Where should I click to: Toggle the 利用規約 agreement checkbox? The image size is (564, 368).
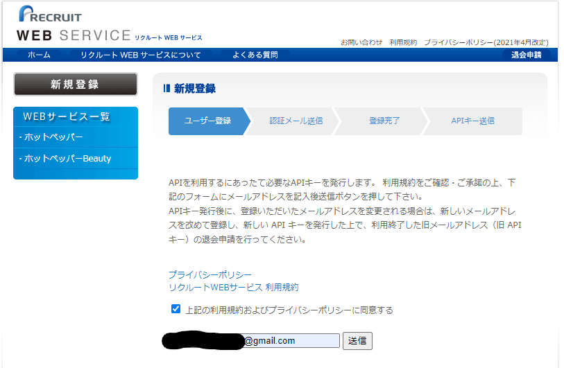coord(176,309)
